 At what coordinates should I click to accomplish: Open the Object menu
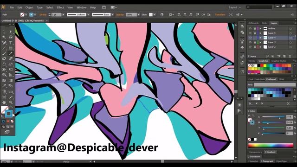(29, 7)
